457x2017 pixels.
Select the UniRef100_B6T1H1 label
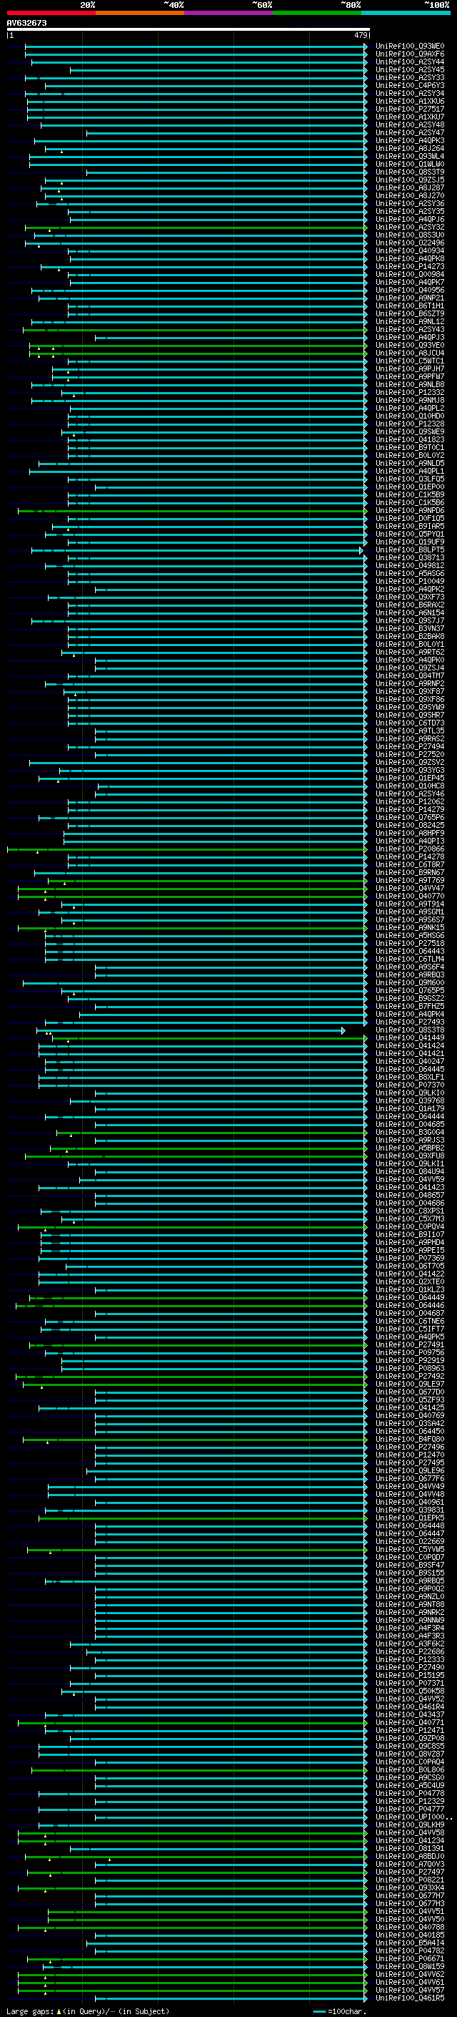tap(410, 306)
